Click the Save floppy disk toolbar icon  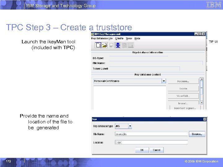pyautogui.click(x=111, y=45)
